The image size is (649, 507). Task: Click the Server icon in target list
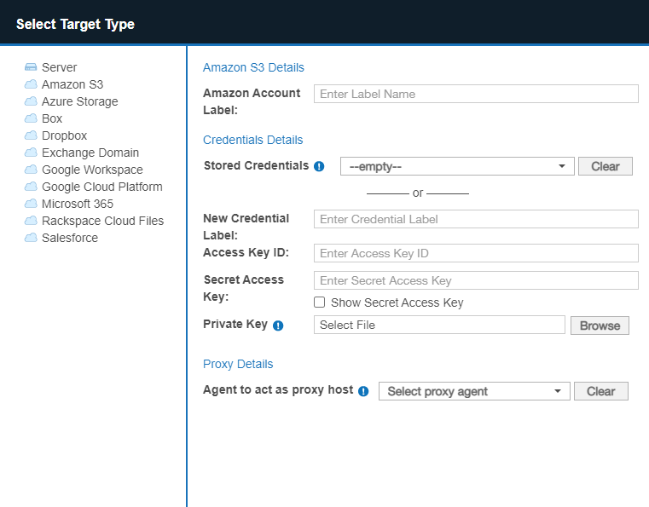[x=31, y=67]
